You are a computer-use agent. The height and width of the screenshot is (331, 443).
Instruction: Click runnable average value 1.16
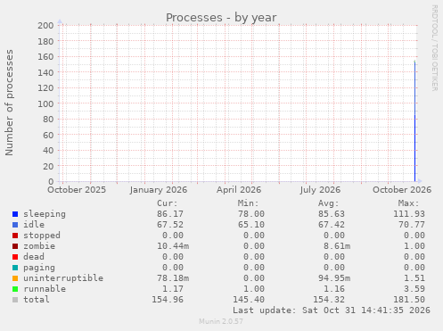coord(334,289)
